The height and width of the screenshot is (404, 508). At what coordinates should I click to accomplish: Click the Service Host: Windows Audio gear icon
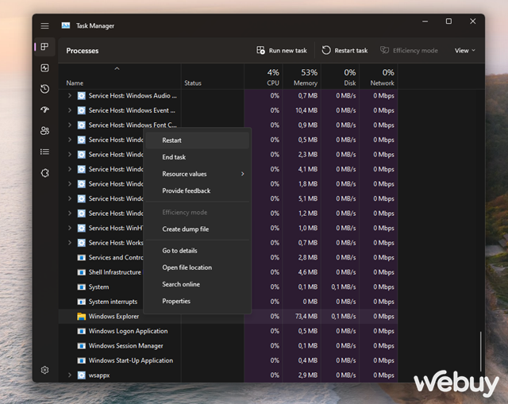pos(81,95)
